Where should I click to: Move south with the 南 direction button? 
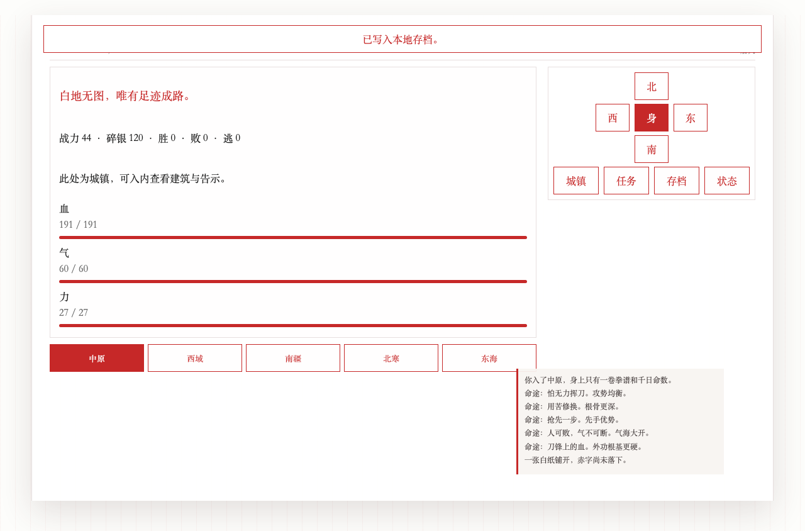coord(651,149)
